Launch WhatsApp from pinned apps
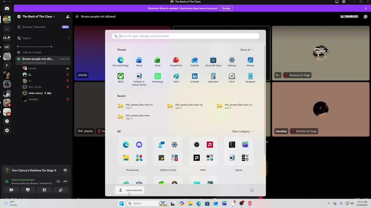The image size is (371, 208). (157, 78)
